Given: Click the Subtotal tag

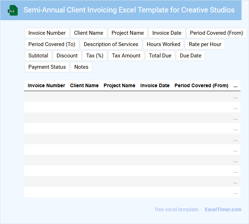Looking at the screenshot, I should point(38,56).
